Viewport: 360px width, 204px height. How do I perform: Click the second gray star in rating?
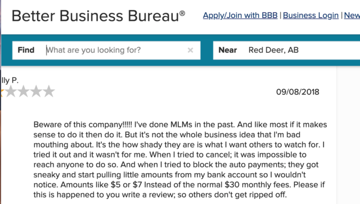[x=24, y=91]
